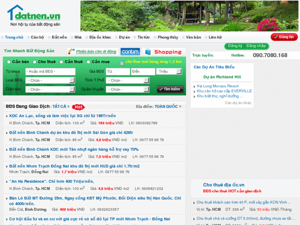
Task: Click the Đăng ký button
Action: pyautogui.click(x=235, y=46)
